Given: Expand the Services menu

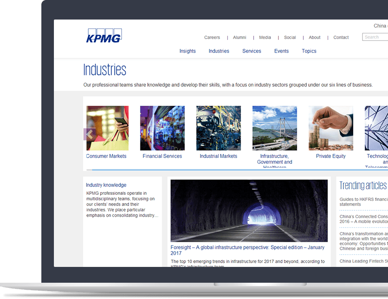Looking at the screenshot, I should [251, 51].
